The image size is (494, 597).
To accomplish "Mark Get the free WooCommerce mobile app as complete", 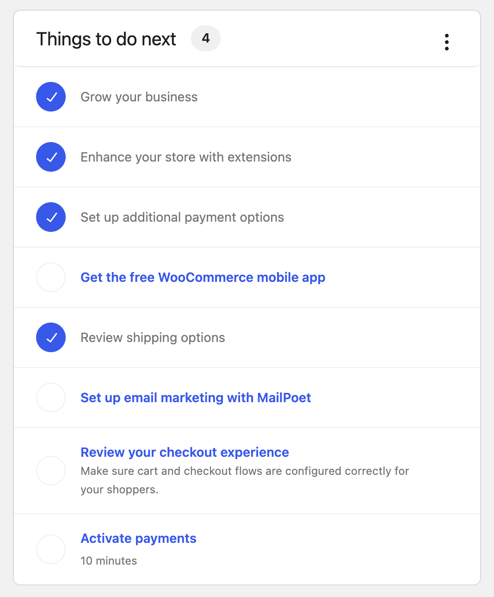I will click(51, 277).
